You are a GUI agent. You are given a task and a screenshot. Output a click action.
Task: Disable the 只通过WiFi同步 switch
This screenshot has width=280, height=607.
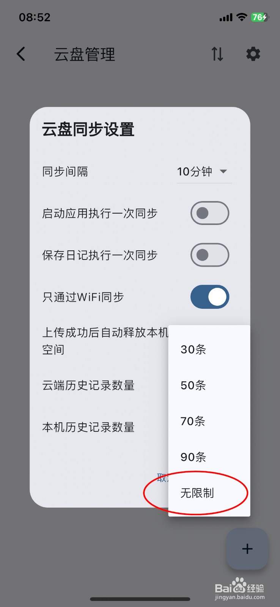[209, 297]
